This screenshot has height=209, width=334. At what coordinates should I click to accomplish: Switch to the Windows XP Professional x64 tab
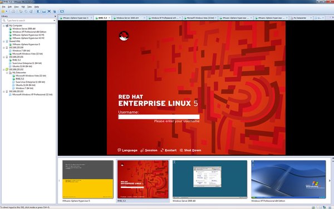tap(164, 18)
